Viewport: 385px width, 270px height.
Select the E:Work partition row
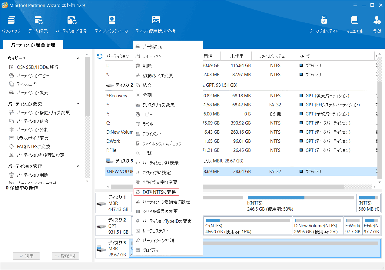point(241,141)
